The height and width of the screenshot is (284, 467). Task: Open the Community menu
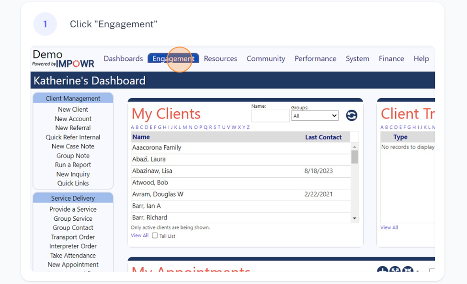266,58
